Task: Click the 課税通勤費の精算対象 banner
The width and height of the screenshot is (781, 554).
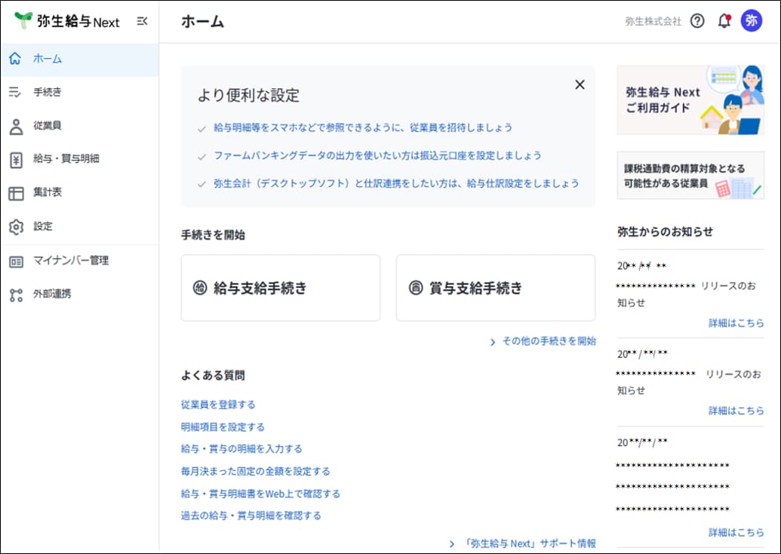Action: click(690, 176)
